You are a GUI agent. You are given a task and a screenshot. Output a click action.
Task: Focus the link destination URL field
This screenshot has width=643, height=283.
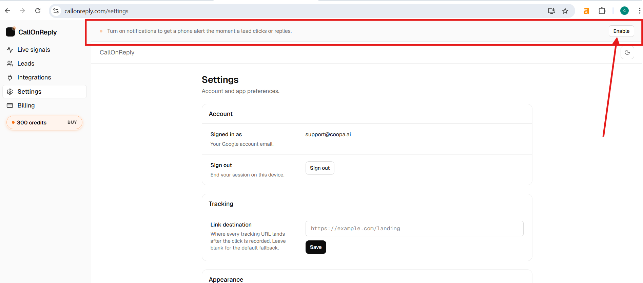[x=414, y=229]
